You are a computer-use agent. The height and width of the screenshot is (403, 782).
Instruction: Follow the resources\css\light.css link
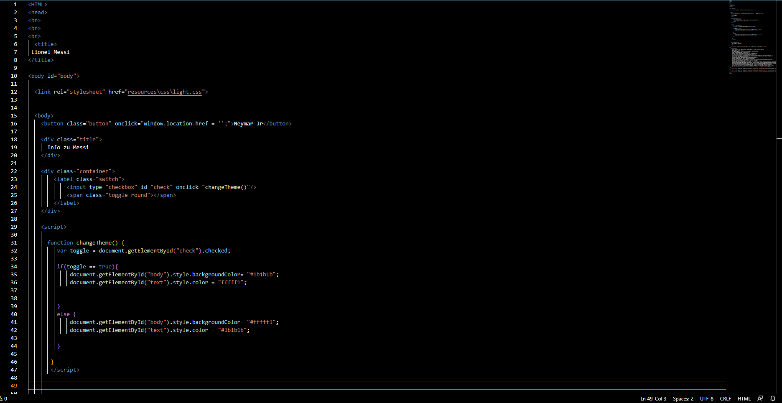[164, 92]
